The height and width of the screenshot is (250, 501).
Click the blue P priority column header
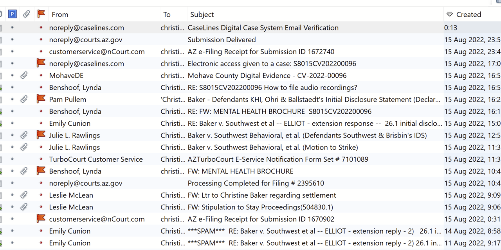pyautogui.click(x=12, y=14)
